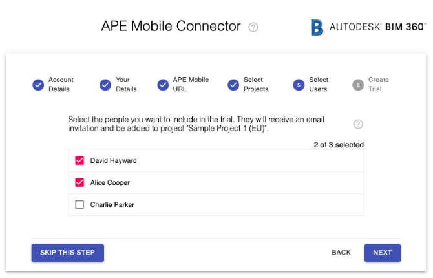Click the step 6 Create Trial circle icon
This screenshot has width=433, height=278.
coord(358,85)
